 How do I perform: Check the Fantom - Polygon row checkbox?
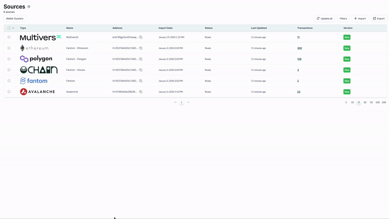[x=9, y=59]
